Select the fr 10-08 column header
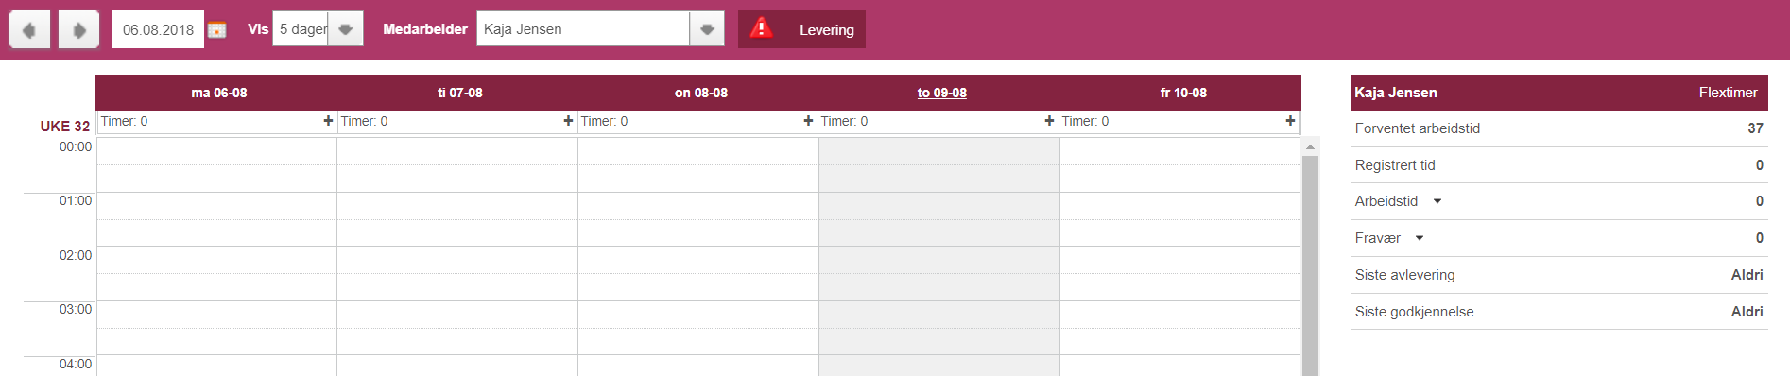 [1183, 93]
